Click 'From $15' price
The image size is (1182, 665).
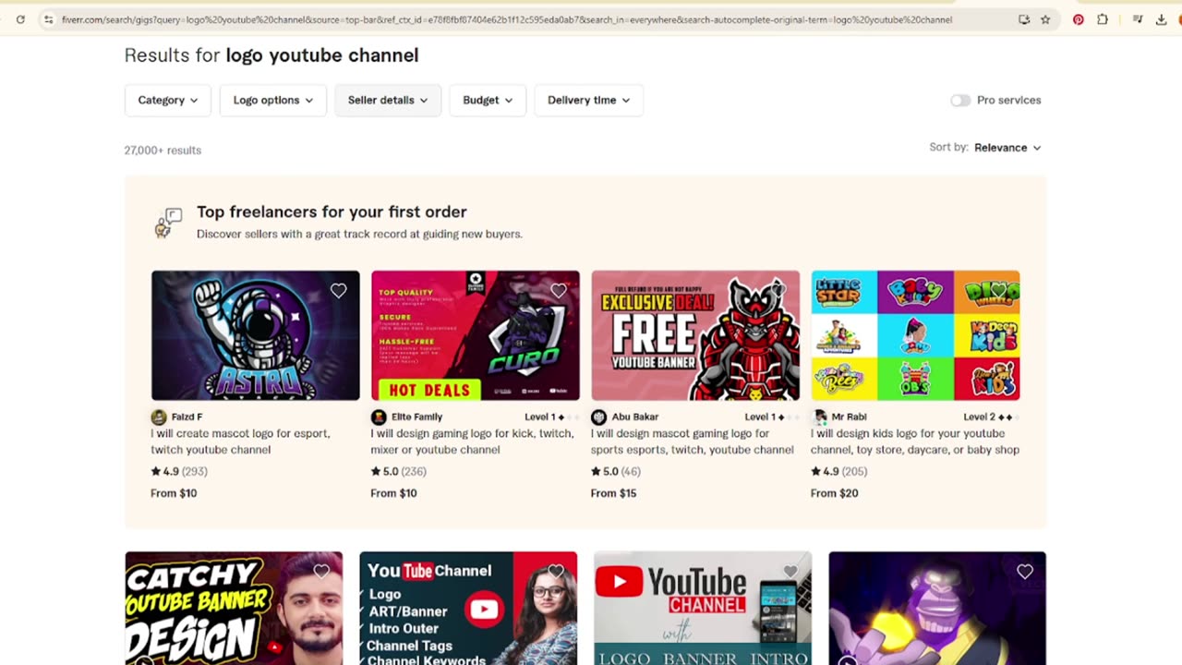click(x=614, y=493)
